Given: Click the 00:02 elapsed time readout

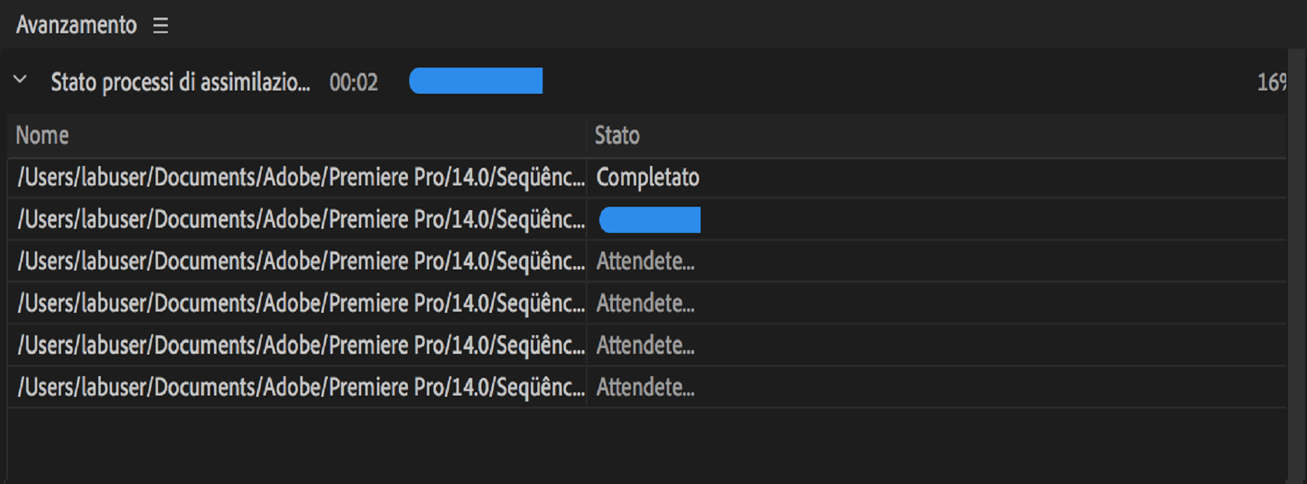Looking at the screenshot, I should tap(353, 83).
